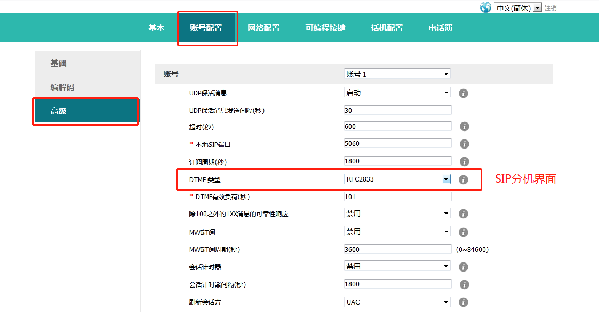Open the UDP保活消息 dropdown
Screen dimensions: 599x312
(x=397, y=93)
